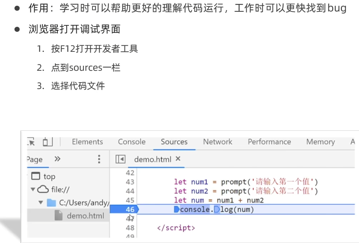Set a breakpoint on line 42
This screenshot has width=359, height=243.
click(130, 173)
